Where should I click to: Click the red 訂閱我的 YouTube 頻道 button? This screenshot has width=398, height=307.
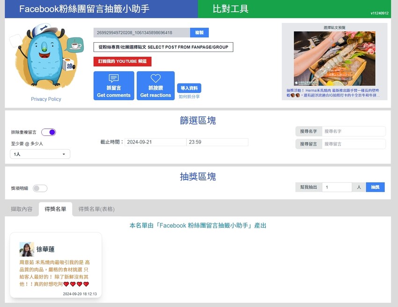point(122,61)
